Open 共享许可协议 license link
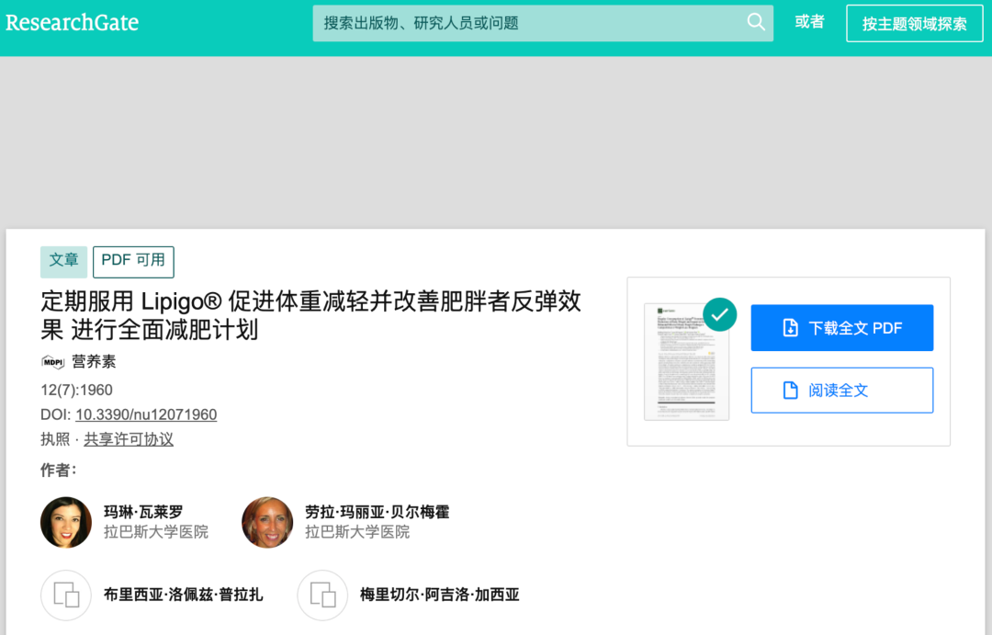 tap(129, 439)
